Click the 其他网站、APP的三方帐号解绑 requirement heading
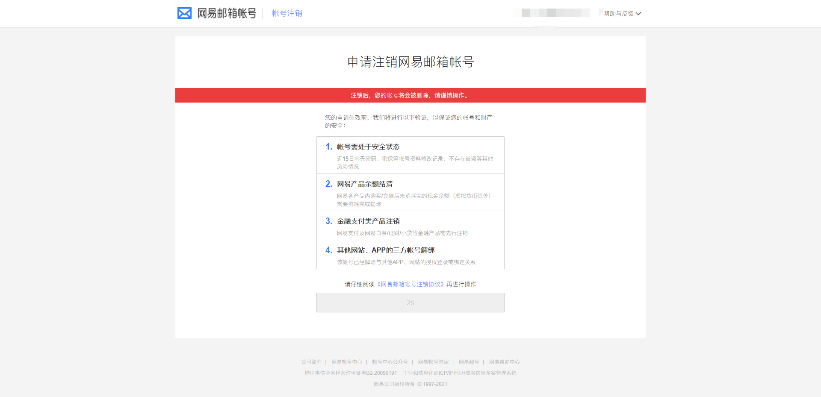This screenshot has width=821, height=397. pyautogui.click(x=386, y=250)
